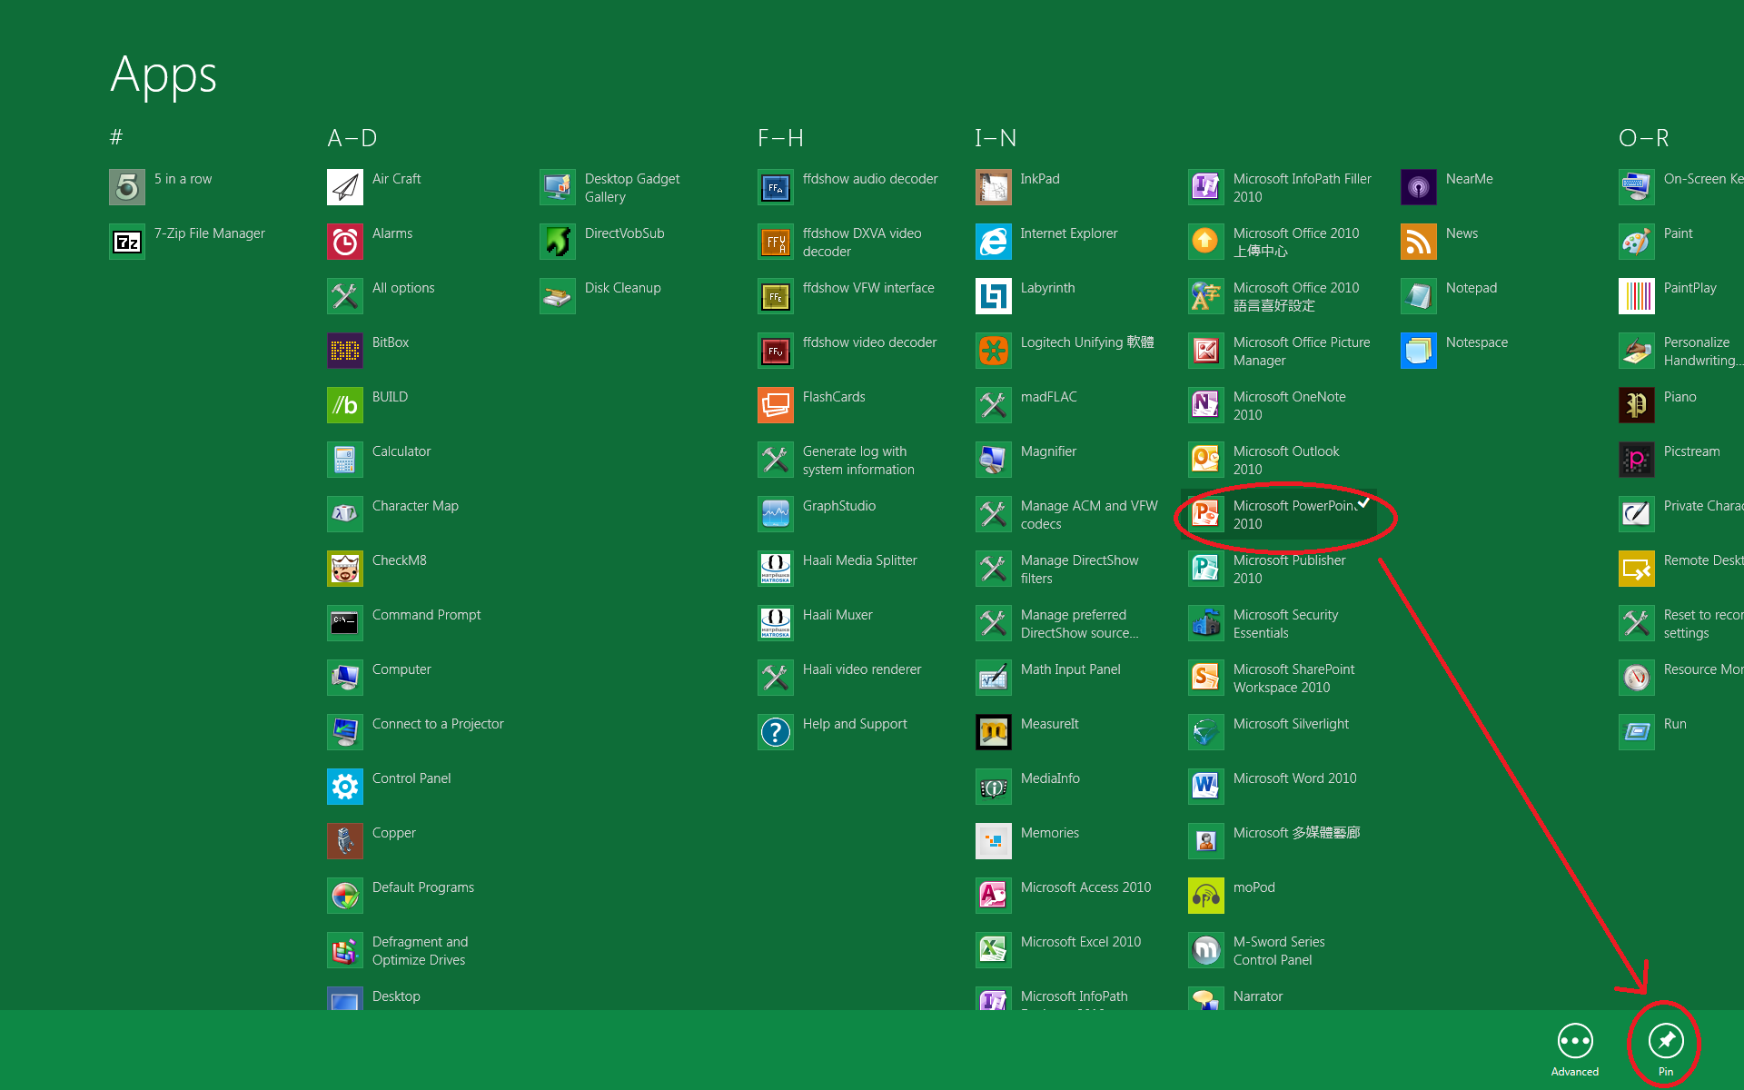Click the Pin button in app bar
Screen dimensions: 1744x1090
click(1666, 1048)
